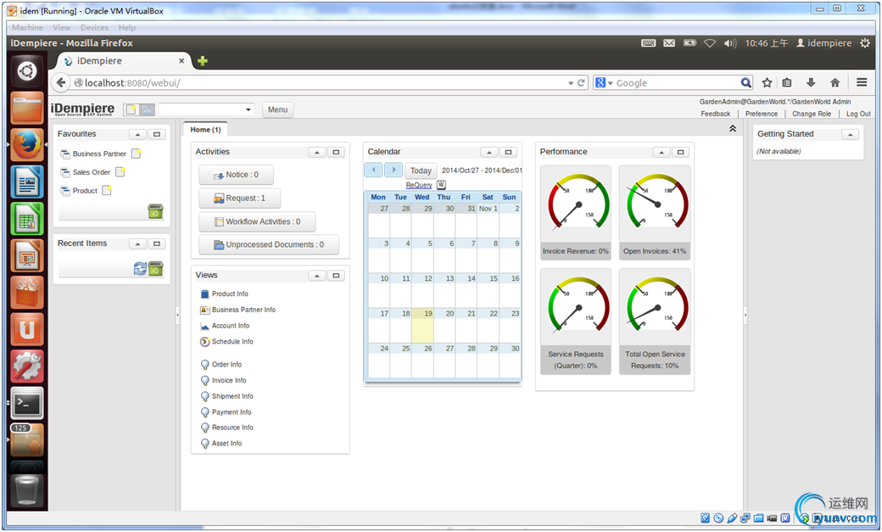The width and height of the screenshot is (882, 532).
Task: Open new Product record icon
Action: (x=106, y=190)
